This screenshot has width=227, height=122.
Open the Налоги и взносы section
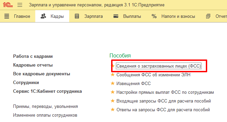pos(178,16)
